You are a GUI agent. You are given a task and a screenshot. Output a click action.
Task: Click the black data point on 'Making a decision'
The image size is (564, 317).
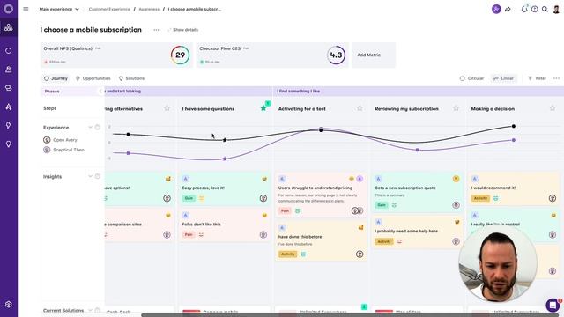point(514,126)
